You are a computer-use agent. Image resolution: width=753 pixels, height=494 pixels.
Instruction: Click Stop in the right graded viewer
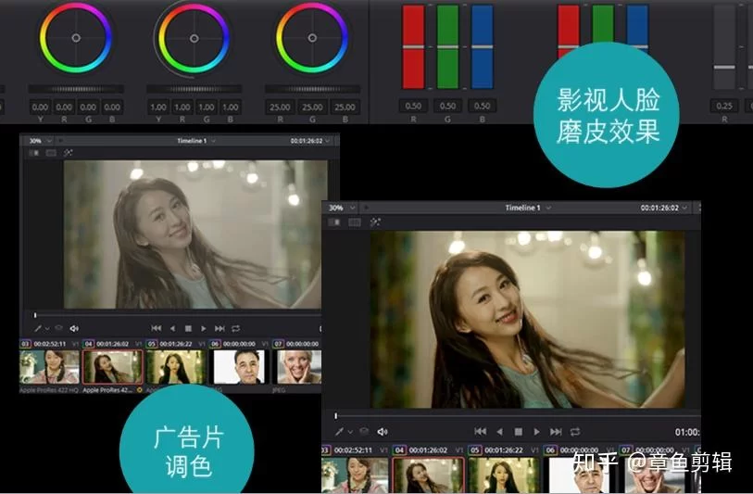coord(519,432)
